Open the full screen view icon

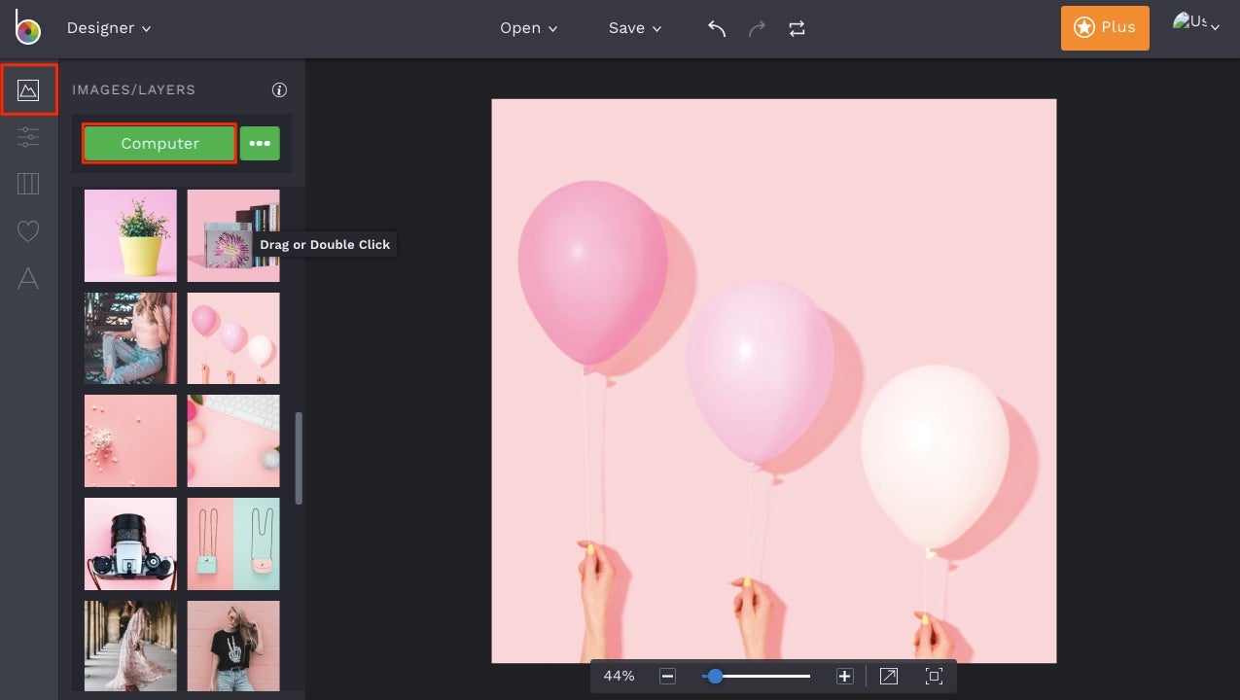934,676
